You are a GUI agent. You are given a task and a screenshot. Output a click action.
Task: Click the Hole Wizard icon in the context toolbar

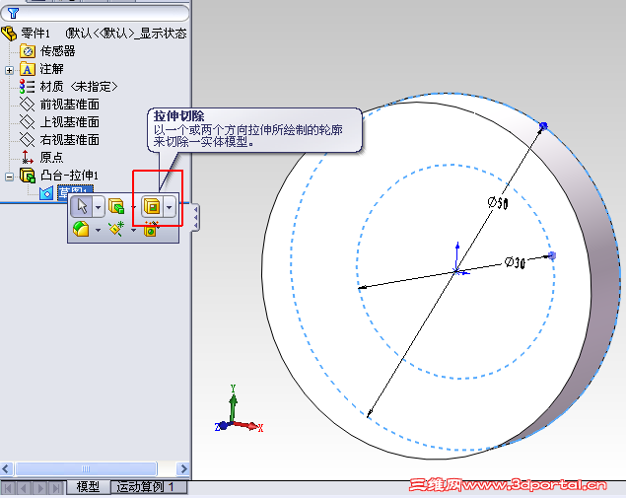151,229
